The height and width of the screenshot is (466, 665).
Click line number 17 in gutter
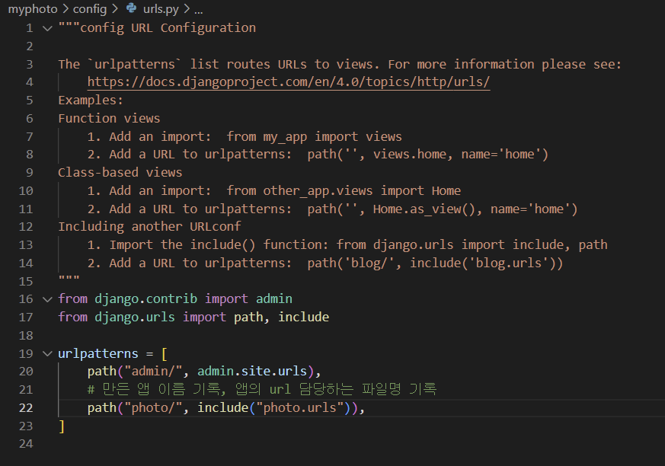click(x=26, y=318)
